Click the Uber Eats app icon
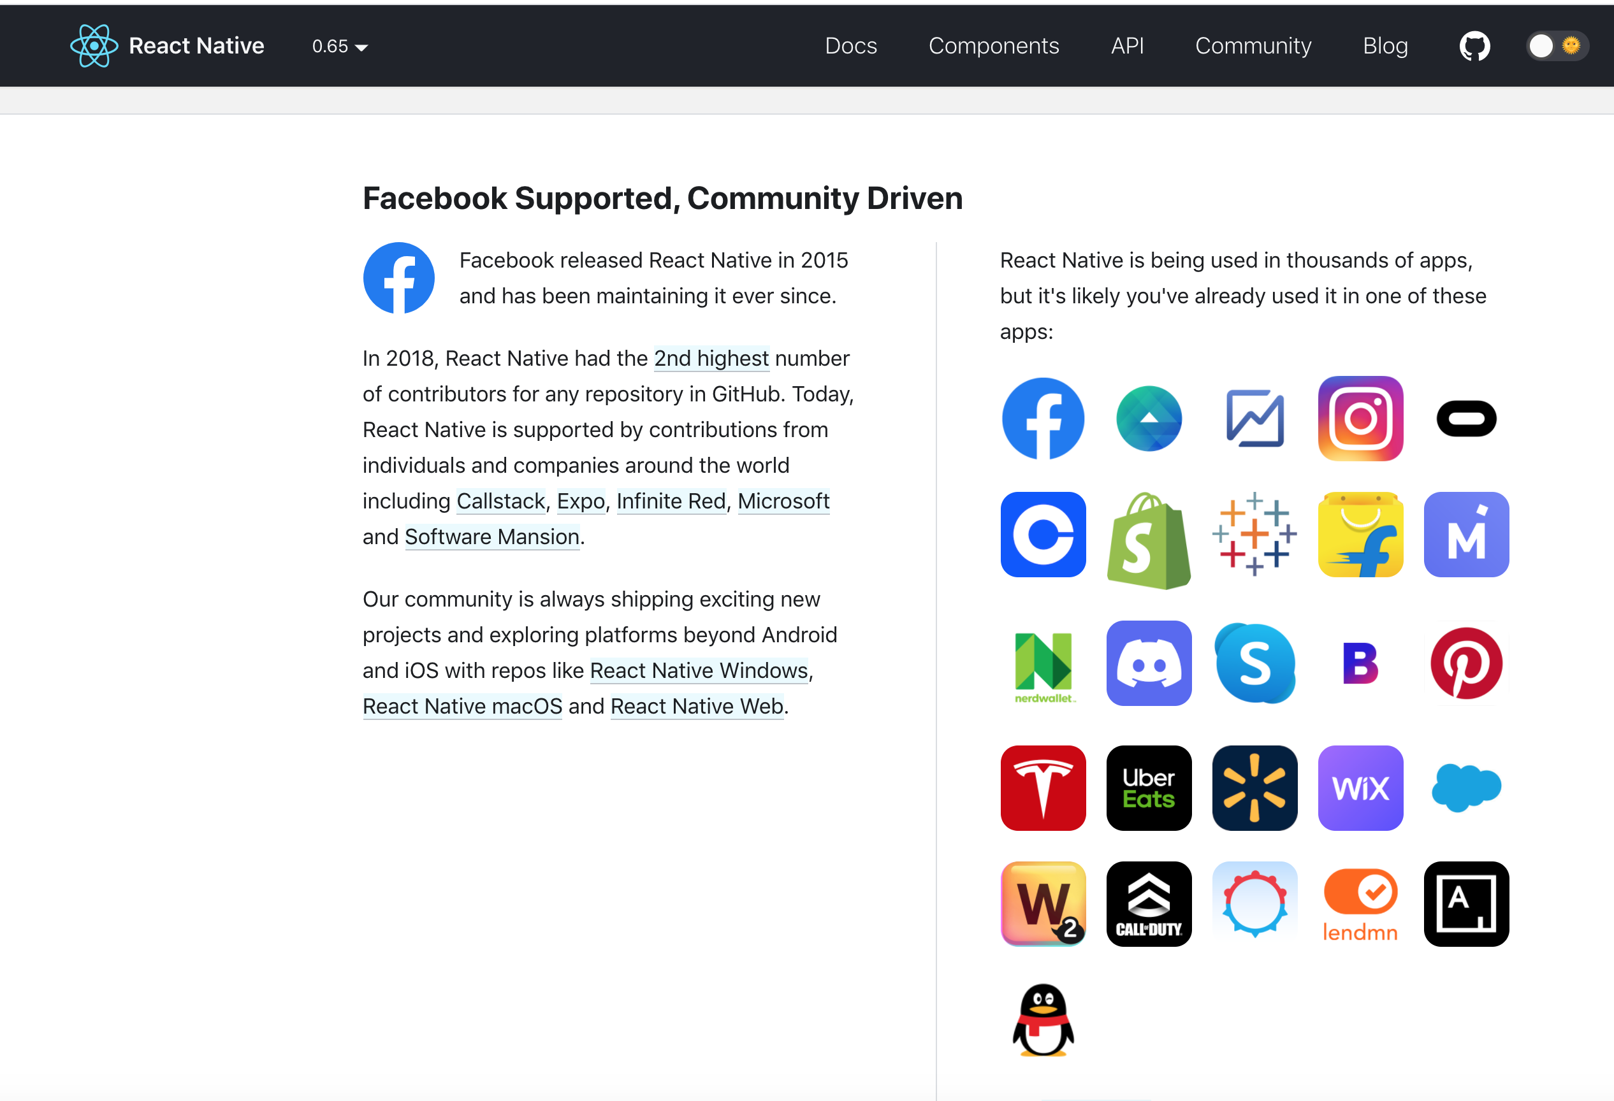This screenshot has height=1101, width=1614. (1149, 788)
